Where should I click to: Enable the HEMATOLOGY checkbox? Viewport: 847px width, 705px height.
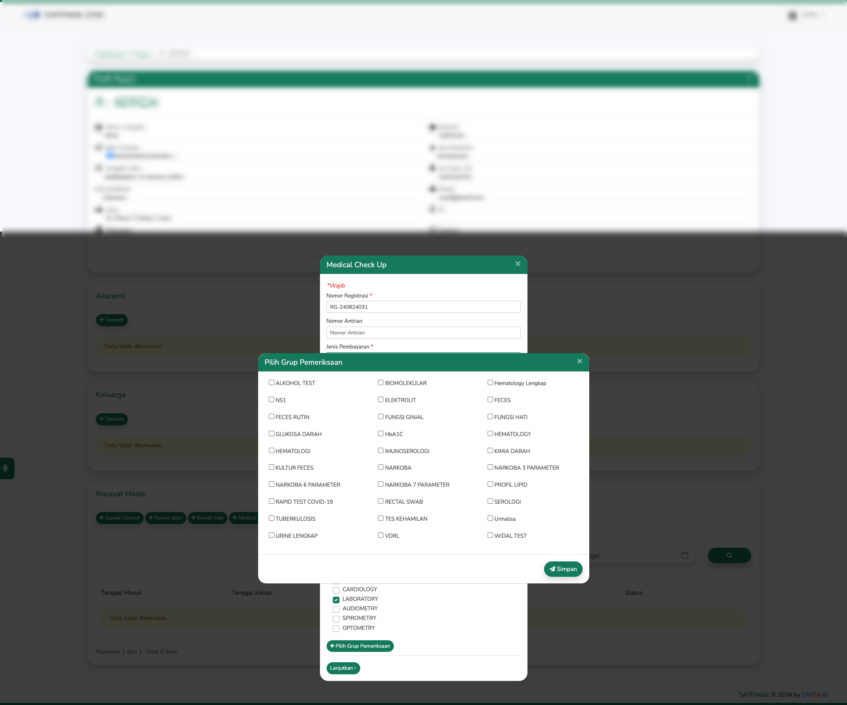[x=490, y=434]
